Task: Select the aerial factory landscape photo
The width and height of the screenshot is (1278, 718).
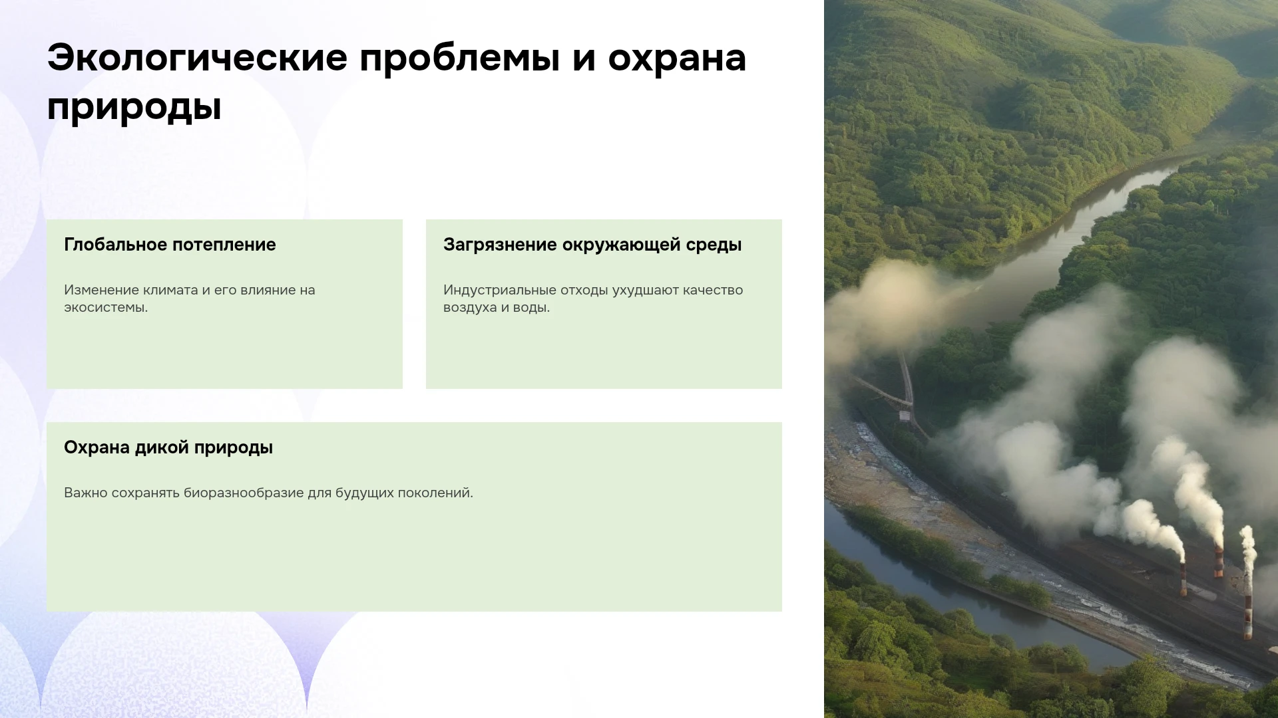Action: pos(1051,359)
